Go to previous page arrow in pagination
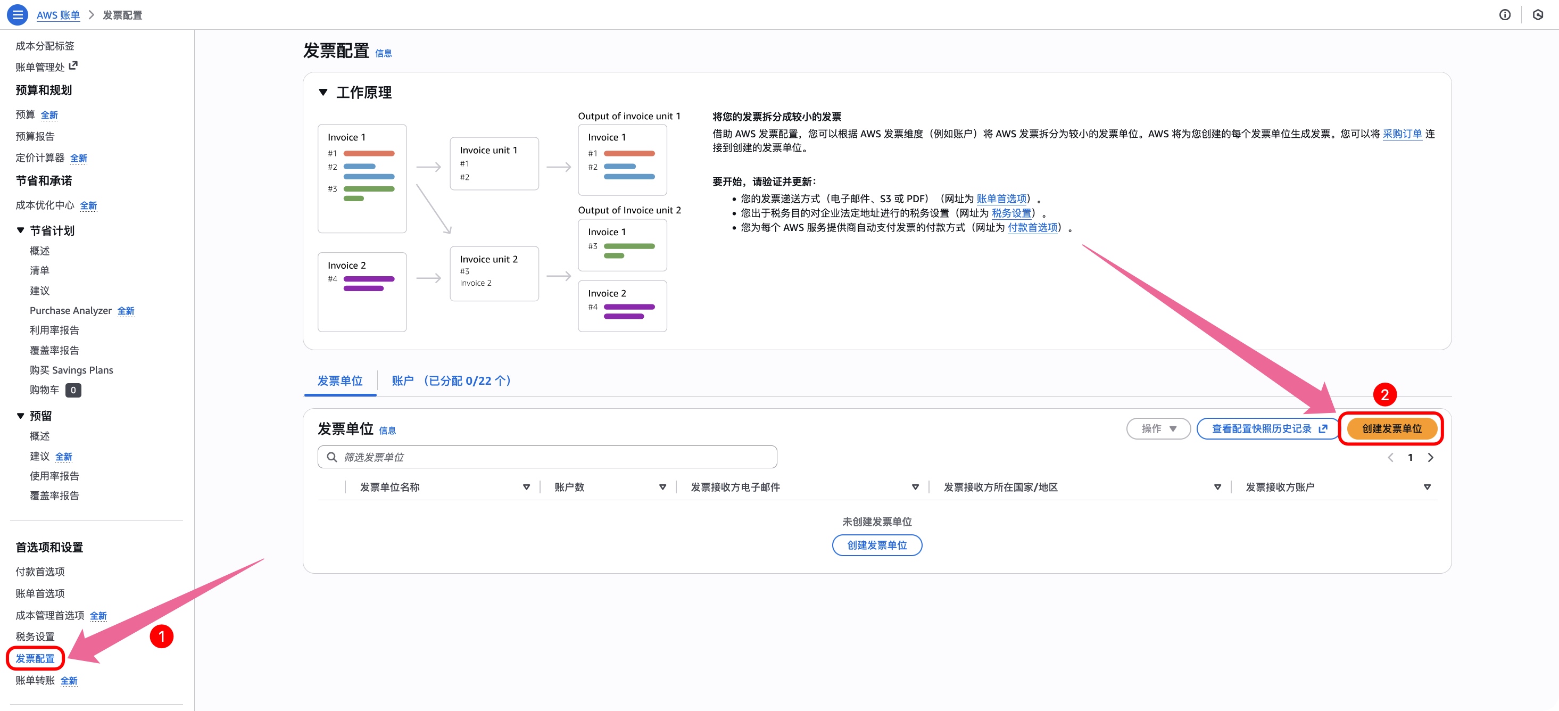 tap(1390, 458)
